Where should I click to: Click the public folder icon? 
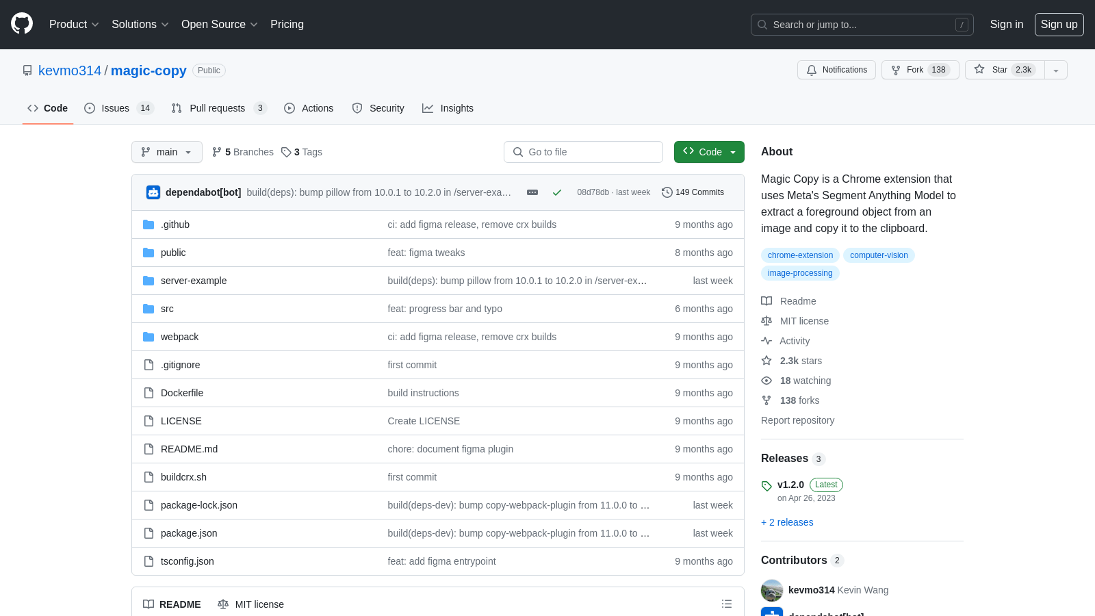coord(149,253)
